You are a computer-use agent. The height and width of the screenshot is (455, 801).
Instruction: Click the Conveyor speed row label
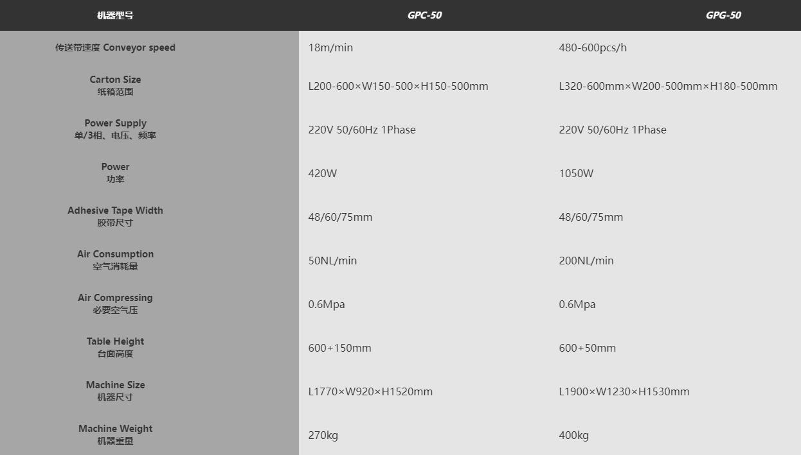115,47
